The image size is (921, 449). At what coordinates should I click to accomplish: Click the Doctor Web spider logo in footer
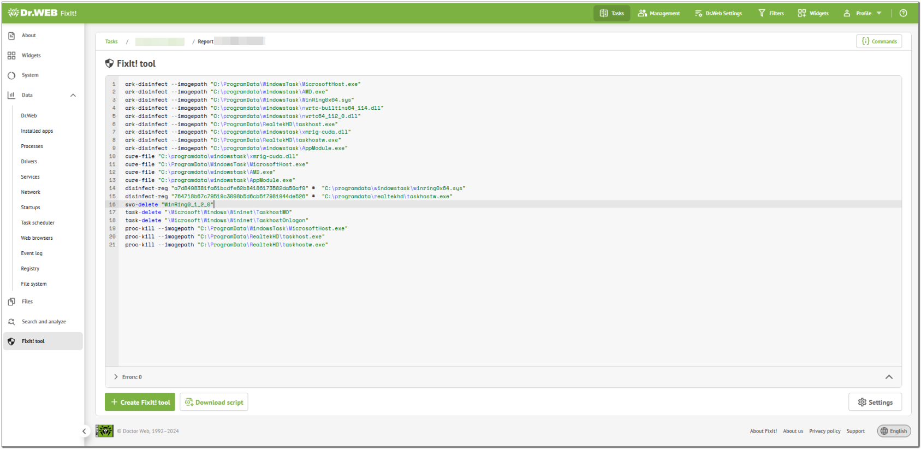tap(104, 431)
